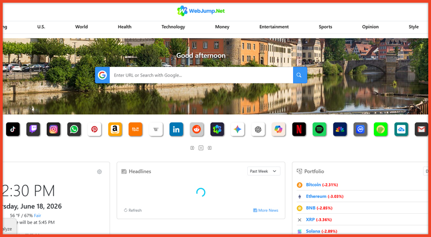Viewport: 431px width, 237px height.
Task: Open the Bitcoin portfolio link
Action: (314, 185)
